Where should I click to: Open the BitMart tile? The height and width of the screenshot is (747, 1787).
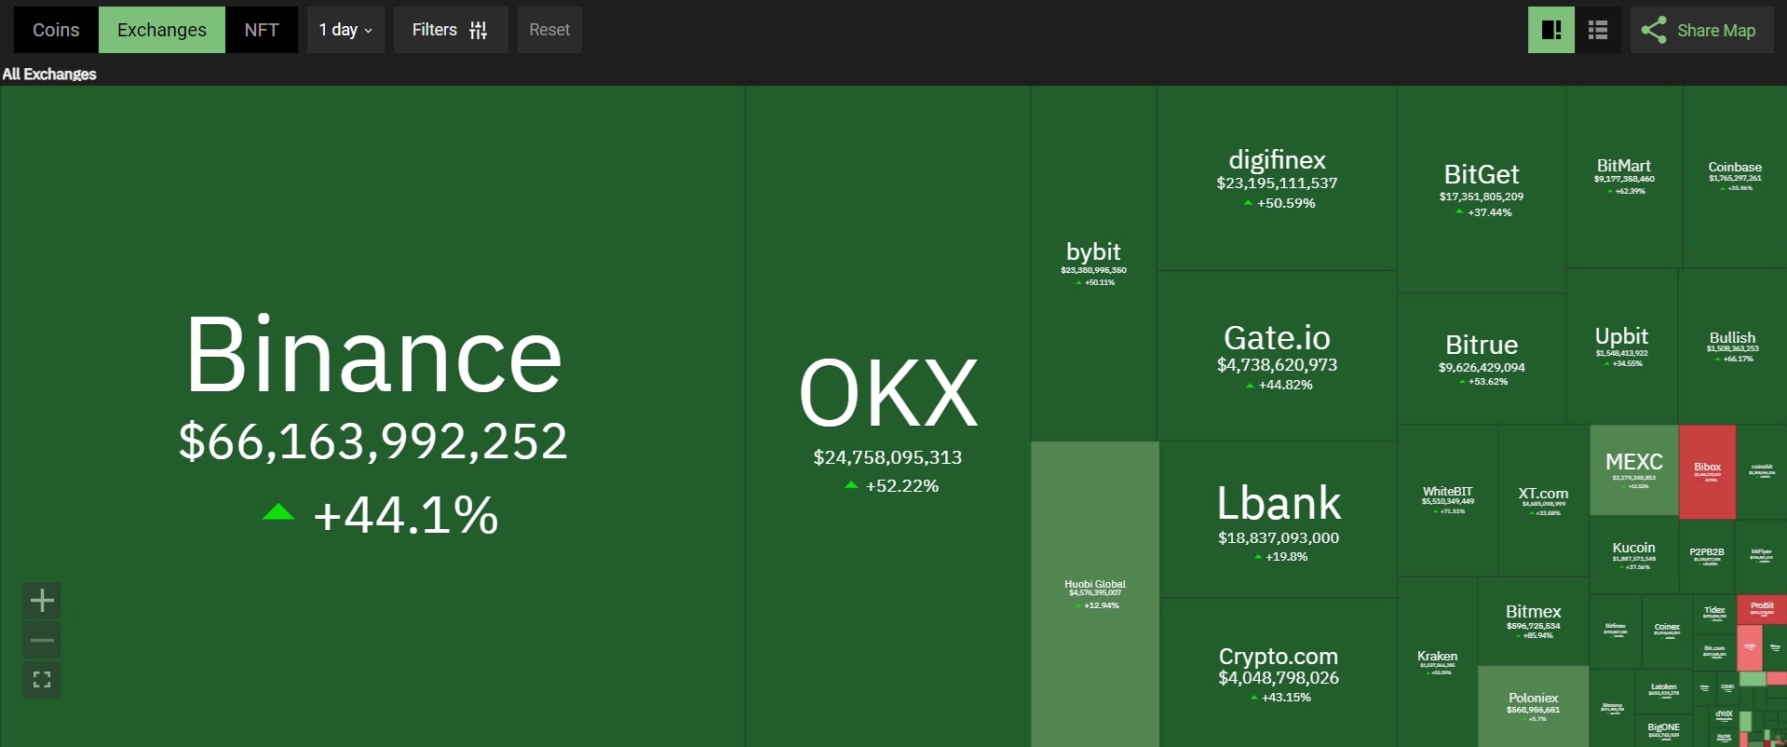pos(1624,177)
